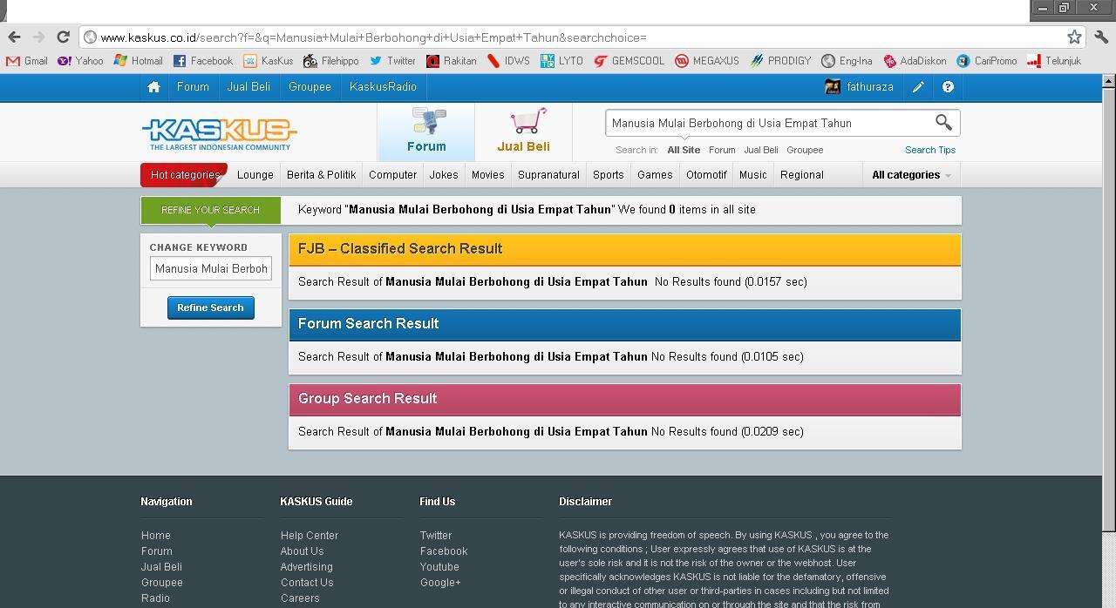This screenshot has width=1116, height=608.
Task: Set search scope to Groupee
Action: tap(805, 150)
